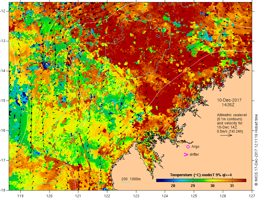Click the magenta Argo circle legend symbol
This screenshot has height=199, width=258.
click(x=188, y=147)
